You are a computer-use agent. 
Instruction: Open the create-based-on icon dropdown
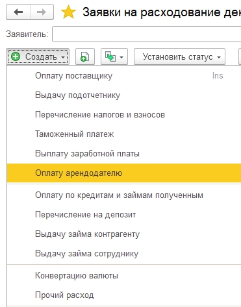[x=114, y=56]
